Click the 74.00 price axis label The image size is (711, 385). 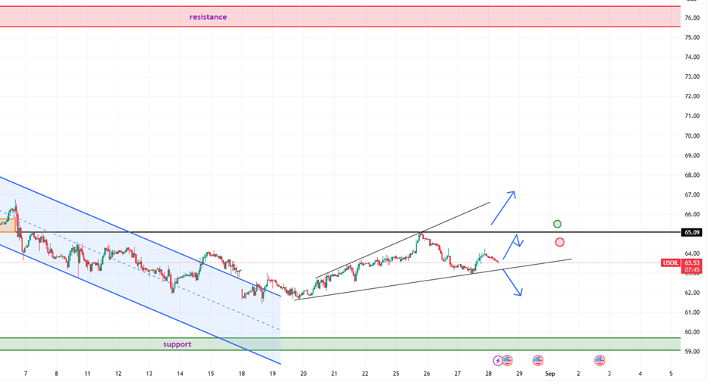point(692,57)
